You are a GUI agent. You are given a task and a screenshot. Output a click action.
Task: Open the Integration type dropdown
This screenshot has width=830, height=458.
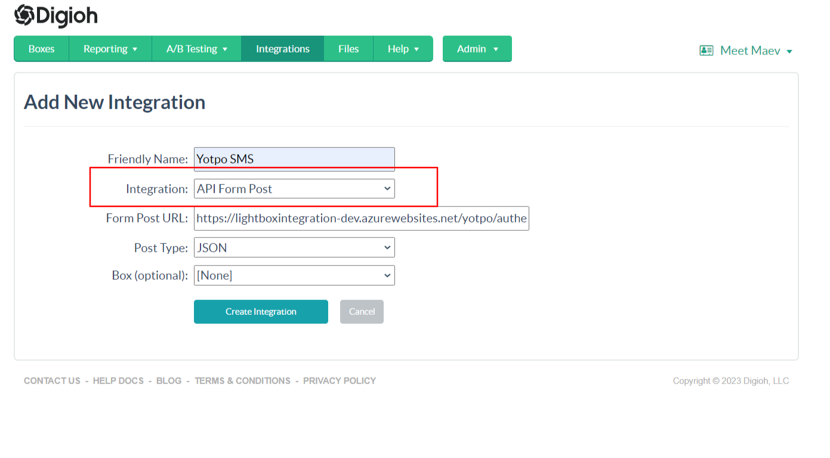pos(294,188)
